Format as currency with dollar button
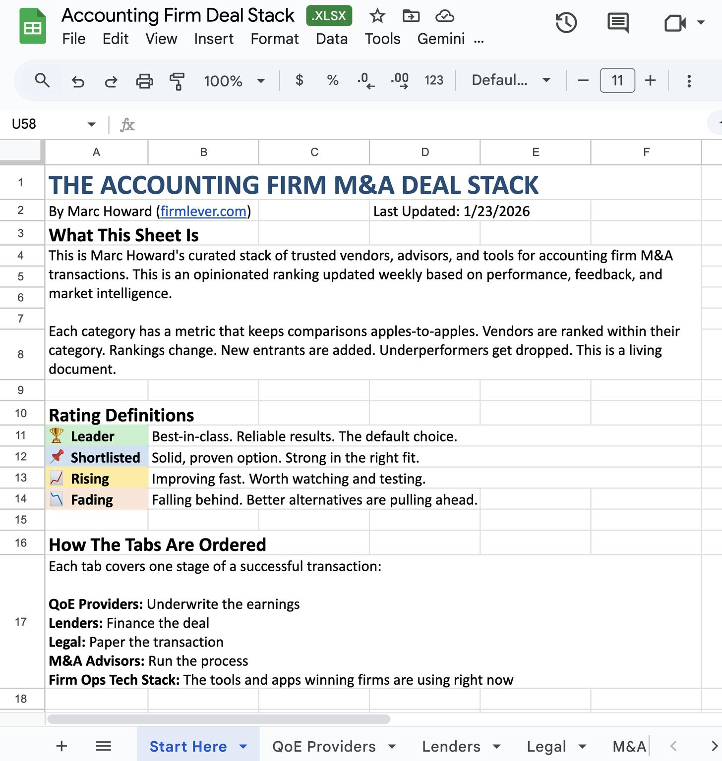722x761 pixels. pyautogui.click(x=299, y=80)
